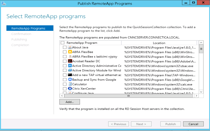
Task: Click the About Java program icon
Action: [x=70, y=47]
